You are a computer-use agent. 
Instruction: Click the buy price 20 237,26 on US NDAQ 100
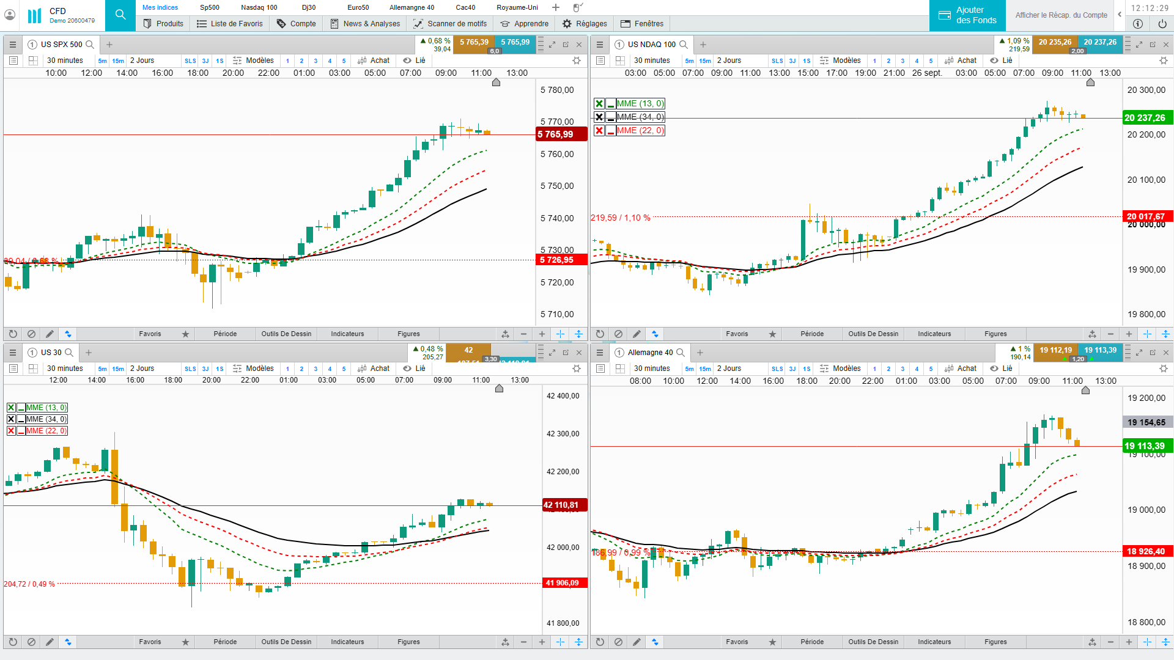pos(1099,42)
